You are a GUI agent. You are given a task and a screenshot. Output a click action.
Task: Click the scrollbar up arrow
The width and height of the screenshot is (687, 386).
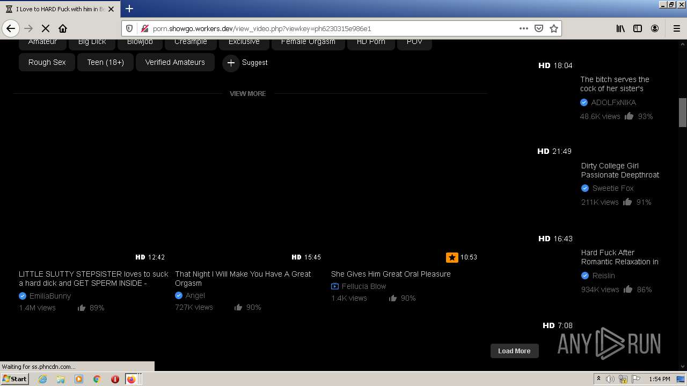pyautogui.click(x=683, y=43)
